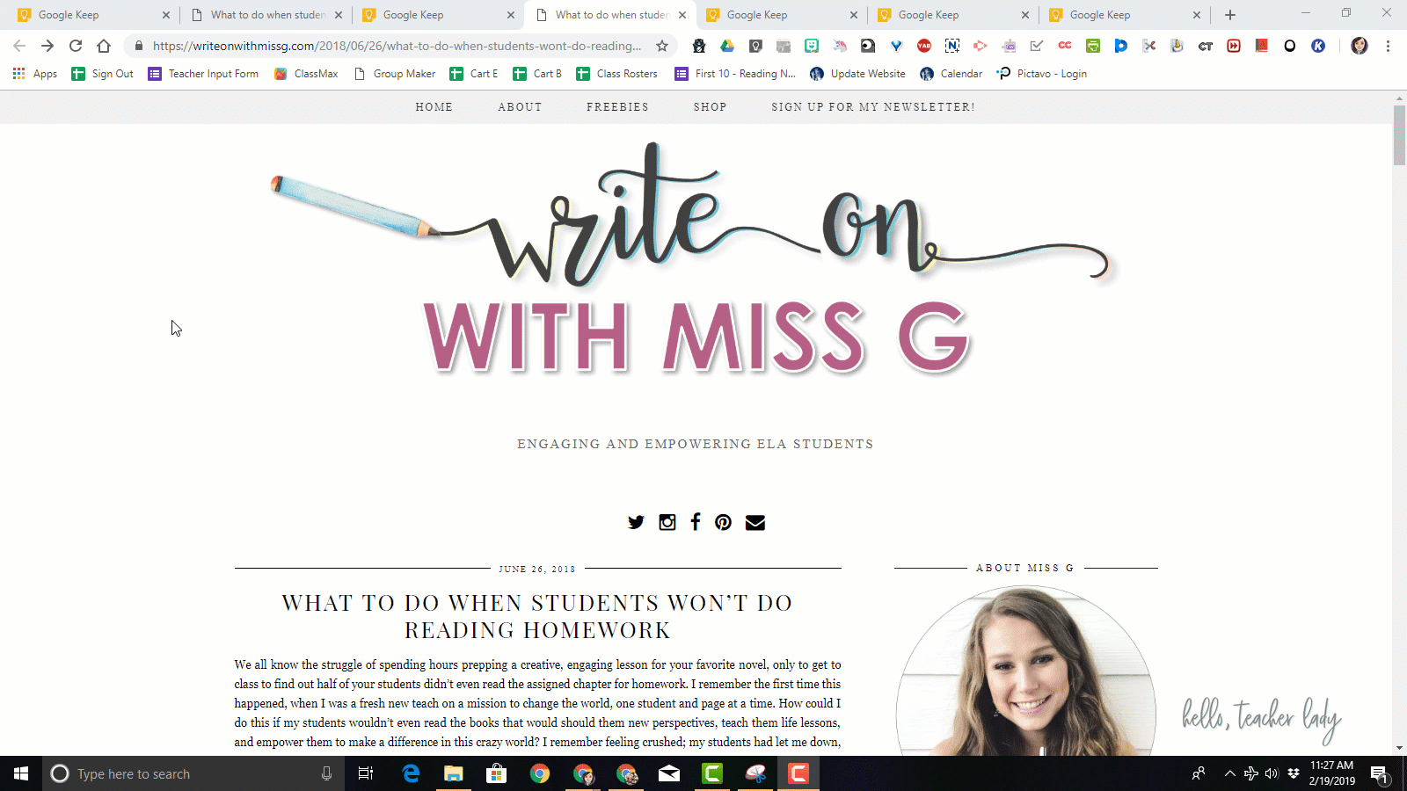
Task: Click the scrollbar down arrow
Action: [1399, 748]
